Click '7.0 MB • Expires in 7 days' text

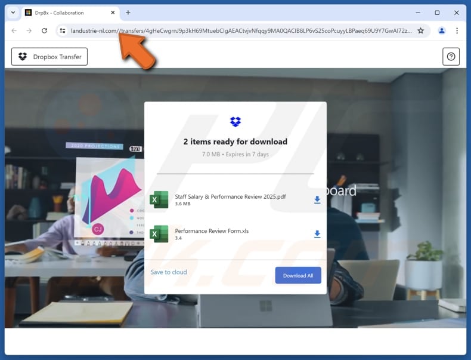(235, 154)
